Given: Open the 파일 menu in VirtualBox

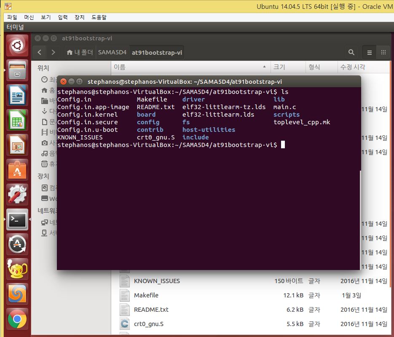Looking at the screenshot, I should (x=12, y=17).
